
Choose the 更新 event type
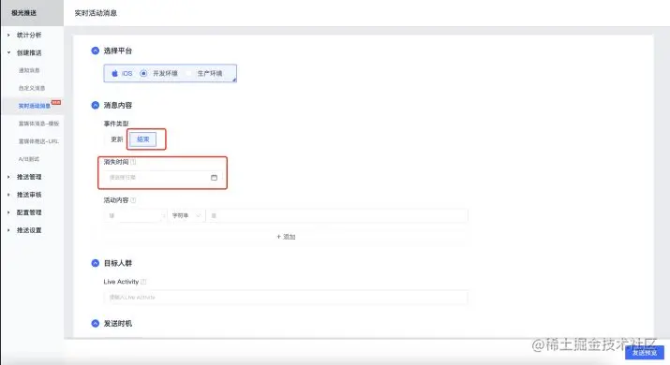coord(116,139)
